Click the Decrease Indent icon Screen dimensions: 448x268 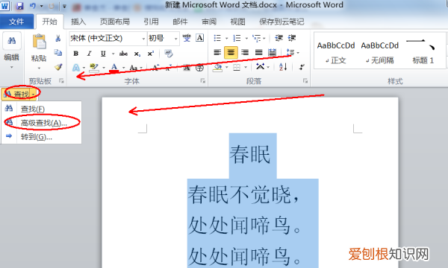tap(279, 38)
